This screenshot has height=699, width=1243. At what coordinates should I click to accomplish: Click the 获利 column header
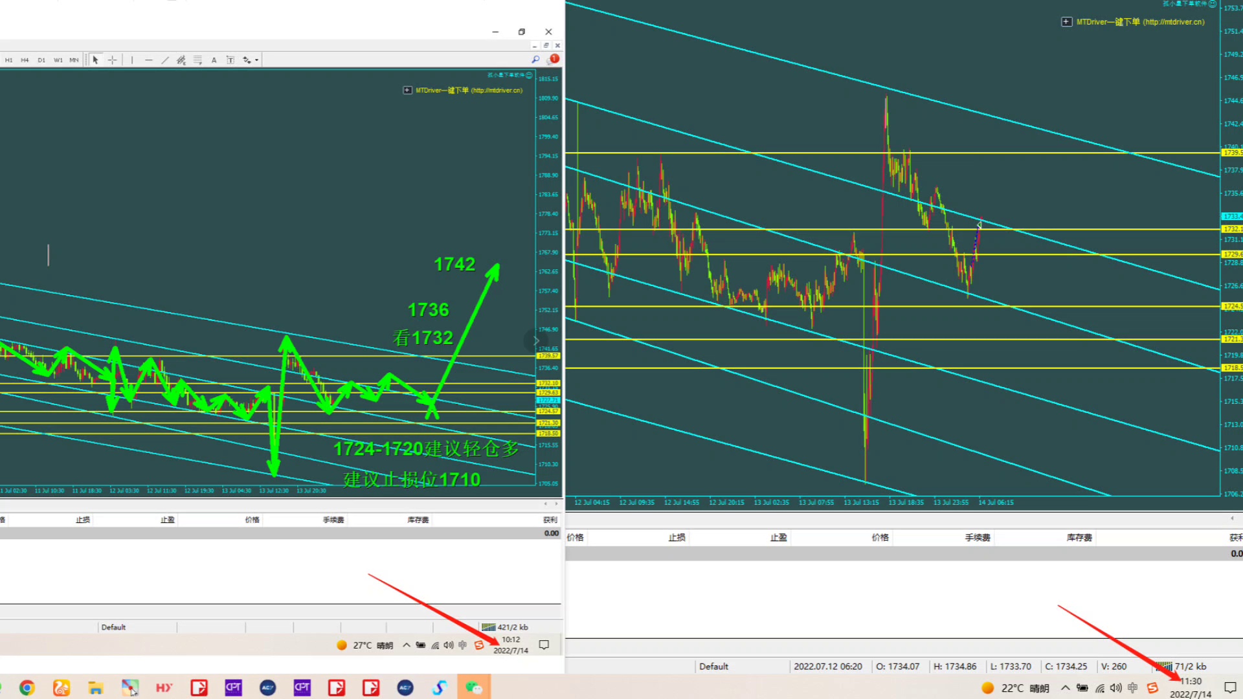[x=550, y=520]
